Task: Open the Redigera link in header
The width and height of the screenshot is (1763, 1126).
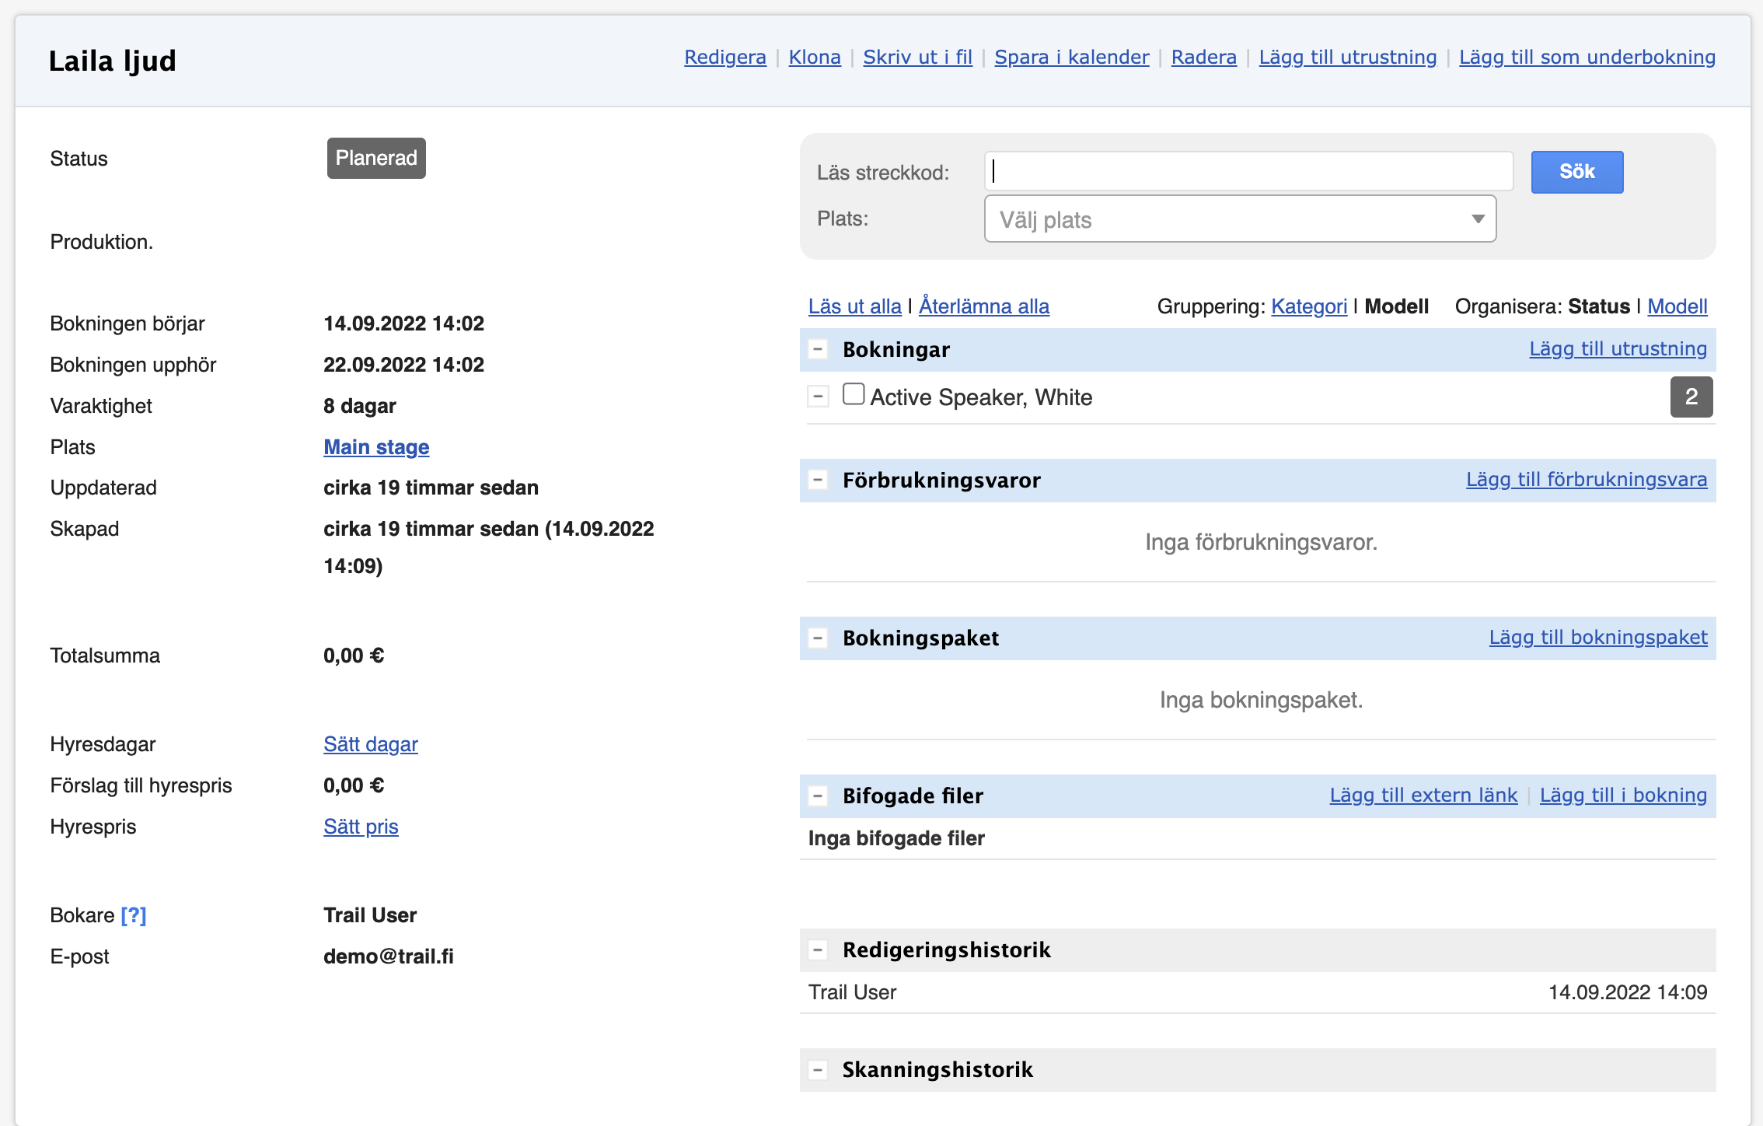Action: pyautogui.click(x=724, y=57)
